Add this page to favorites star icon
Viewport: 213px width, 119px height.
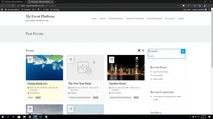178,6
